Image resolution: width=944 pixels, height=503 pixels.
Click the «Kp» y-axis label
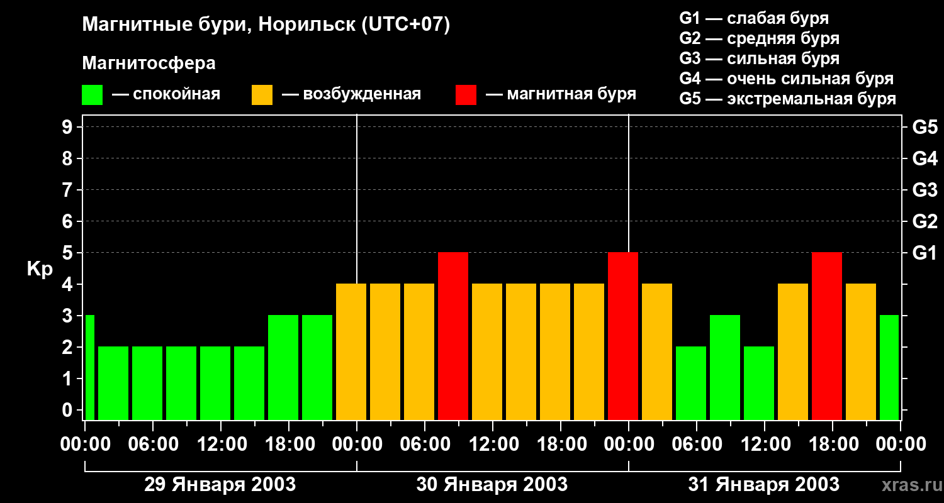coord(40,269)
